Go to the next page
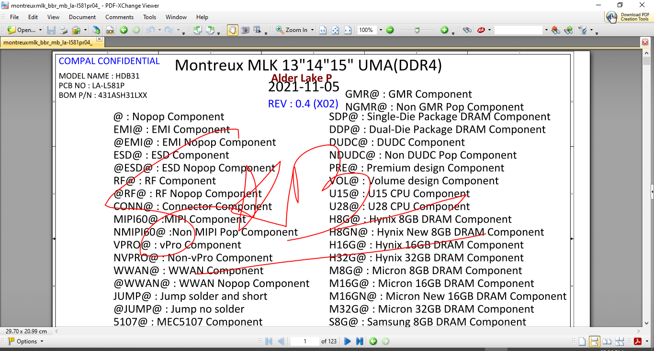 coord(348,341)
